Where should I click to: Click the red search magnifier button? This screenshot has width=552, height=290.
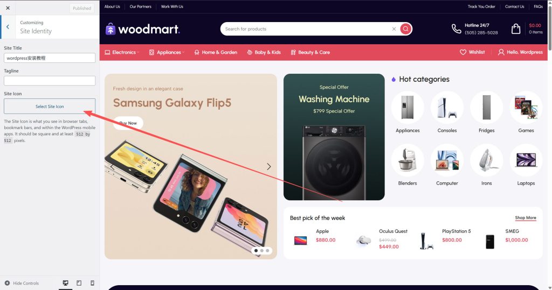click(405, 29)
